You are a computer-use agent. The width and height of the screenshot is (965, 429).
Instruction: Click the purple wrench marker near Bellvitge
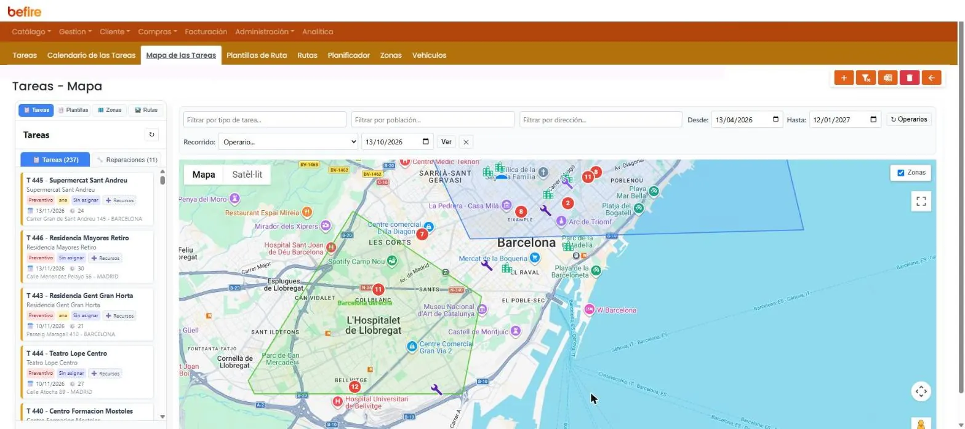(x=436, y=389)
